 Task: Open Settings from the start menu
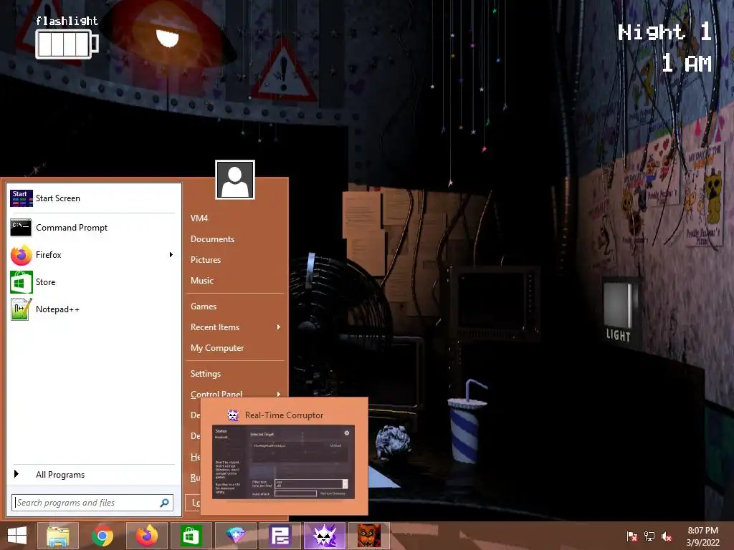point(206,374)
